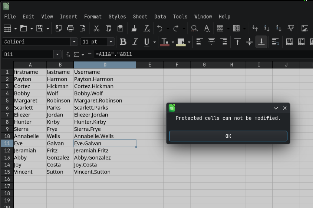
Task: Click the Sort Ascending icon
Action: (x=267, y=28)
